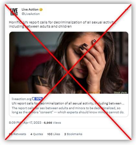Open the liveaction.org domain link
136x145 pixels.
point(21,99)
